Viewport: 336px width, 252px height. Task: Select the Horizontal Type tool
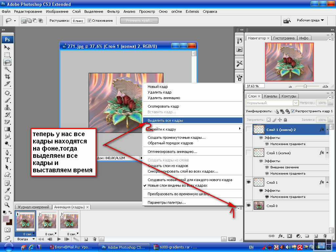tap(7, 160)
